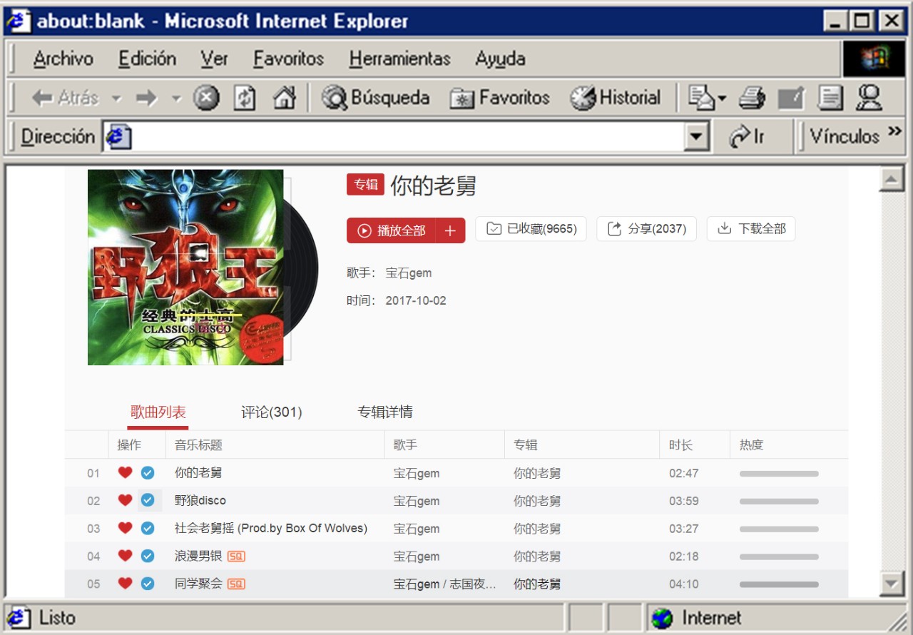Show the Historial panel
Screen dimensions: 913x635
pos(616,98)
